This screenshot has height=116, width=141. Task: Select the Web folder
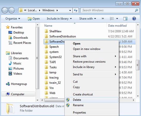tap(52, 93)
